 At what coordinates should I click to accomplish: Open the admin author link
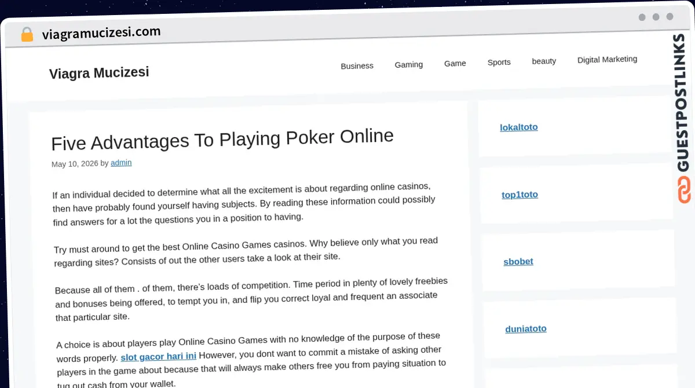tap(121, 163)
